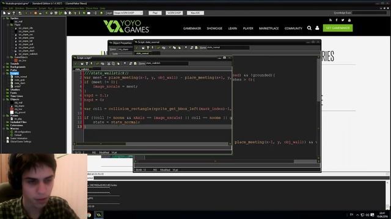Open the File menu

click(x=5, y=9)
